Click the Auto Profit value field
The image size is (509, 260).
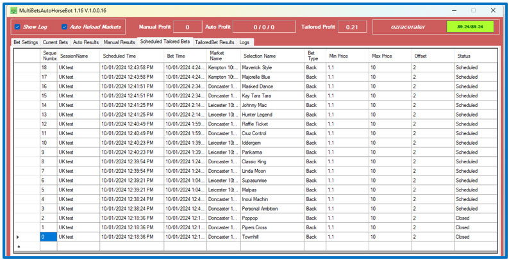point(264,27)
